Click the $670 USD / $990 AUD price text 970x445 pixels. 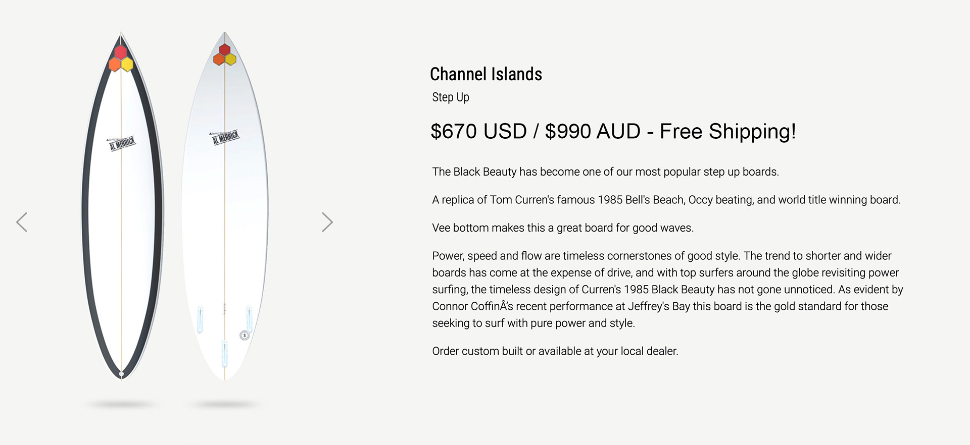[x=613, y=131]
